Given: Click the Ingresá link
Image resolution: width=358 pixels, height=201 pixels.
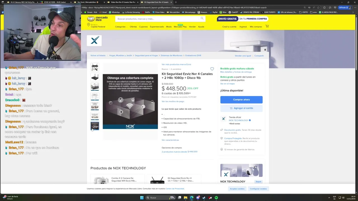Looking at the screenshot, I should (x=243, y=27).
